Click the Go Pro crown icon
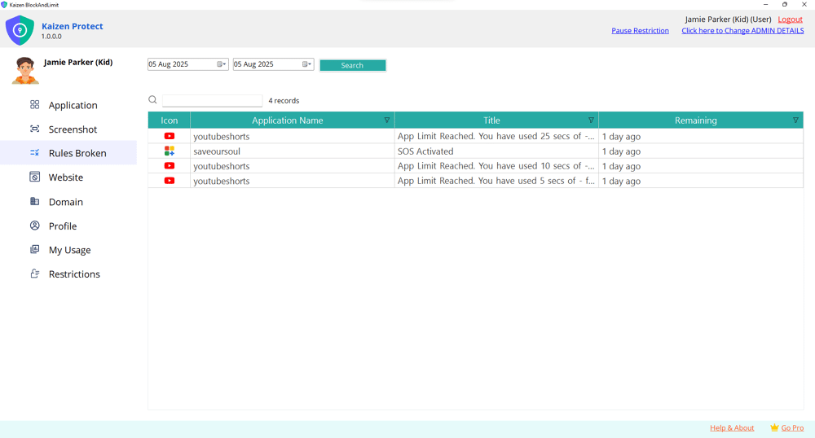Screen dimensions: 815x438 point(774,427)
